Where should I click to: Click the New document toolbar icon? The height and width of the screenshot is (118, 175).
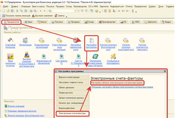click(x=4, y=11)
